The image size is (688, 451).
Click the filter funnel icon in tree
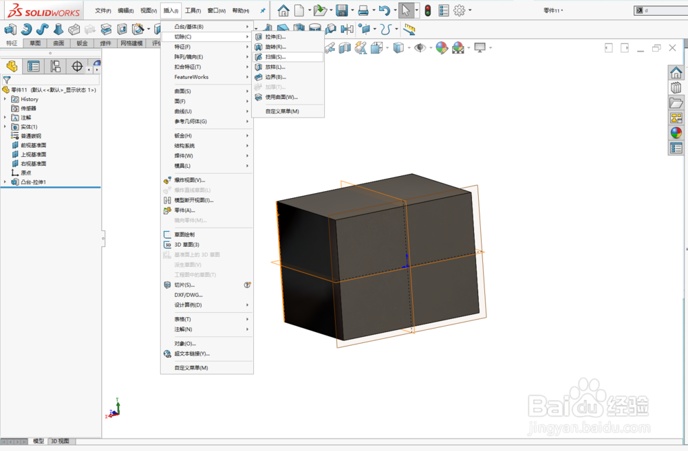click(7, 80)
